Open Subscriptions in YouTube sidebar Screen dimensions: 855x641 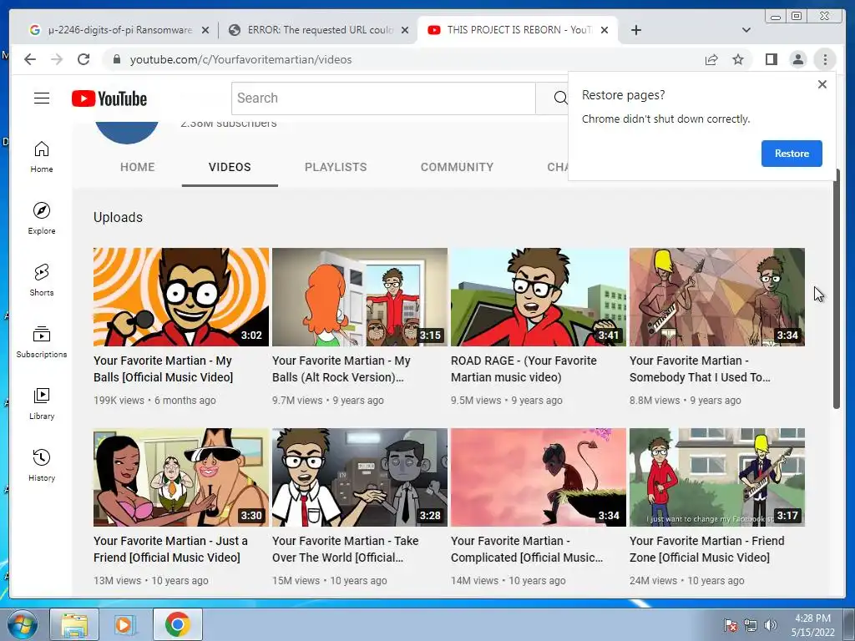[42, 341]
